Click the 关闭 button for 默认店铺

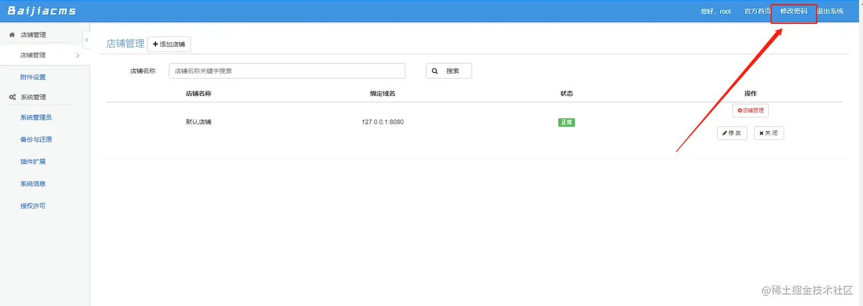point(769,133)
